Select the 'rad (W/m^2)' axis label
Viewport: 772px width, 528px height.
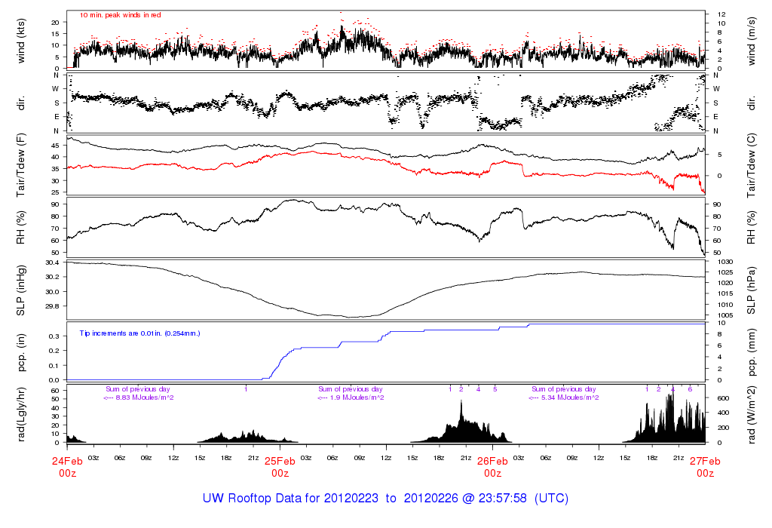(751, 414)
